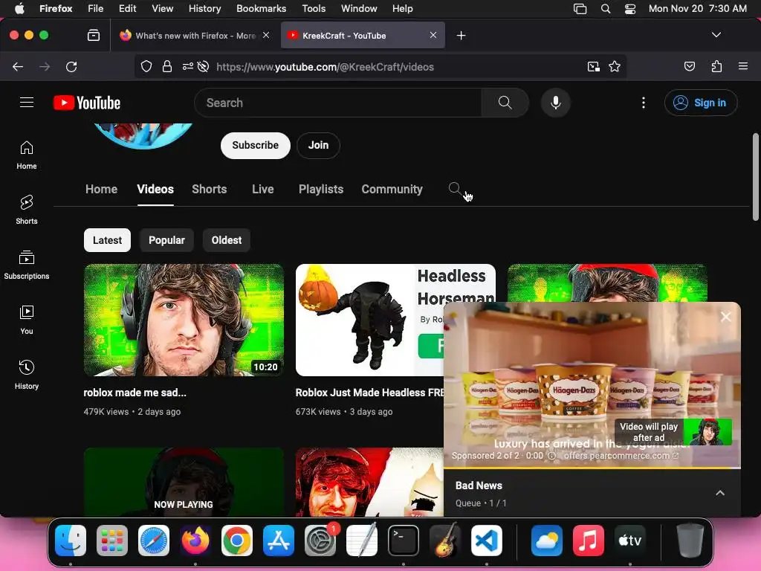This screenshot has height=571, width=761.
Task: Visit offers.pearcommerce.com ad link
Action: click(621, 456)
